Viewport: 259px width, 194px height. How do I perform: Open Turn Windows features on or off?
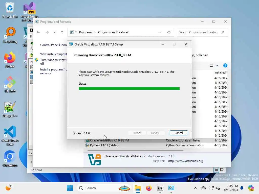click(54, 62)
